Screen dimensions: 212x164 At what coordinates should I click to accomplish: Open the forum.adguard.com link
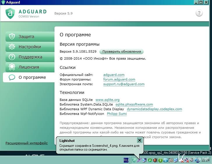point(119,79)
